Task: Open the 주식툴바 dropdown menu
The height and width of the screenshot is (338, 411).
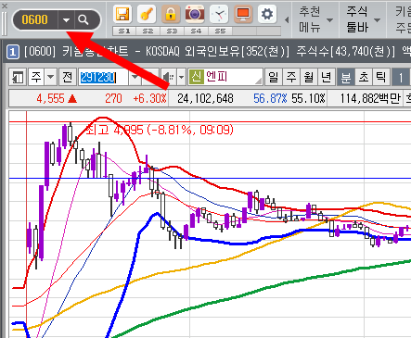Action: tap(363, 20)
